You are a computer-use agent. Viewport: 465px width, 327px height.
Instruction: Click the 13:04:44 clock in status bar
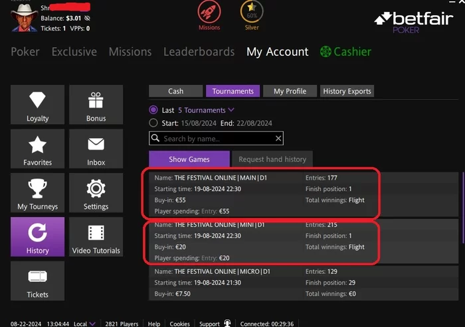(58, 324)
